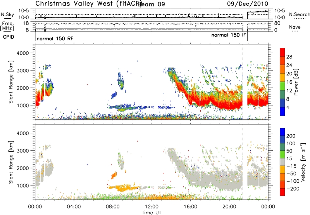Click the 18 tick on the Freq axis
This screenshot has height=215, width=310.
(x=26, y=23)
